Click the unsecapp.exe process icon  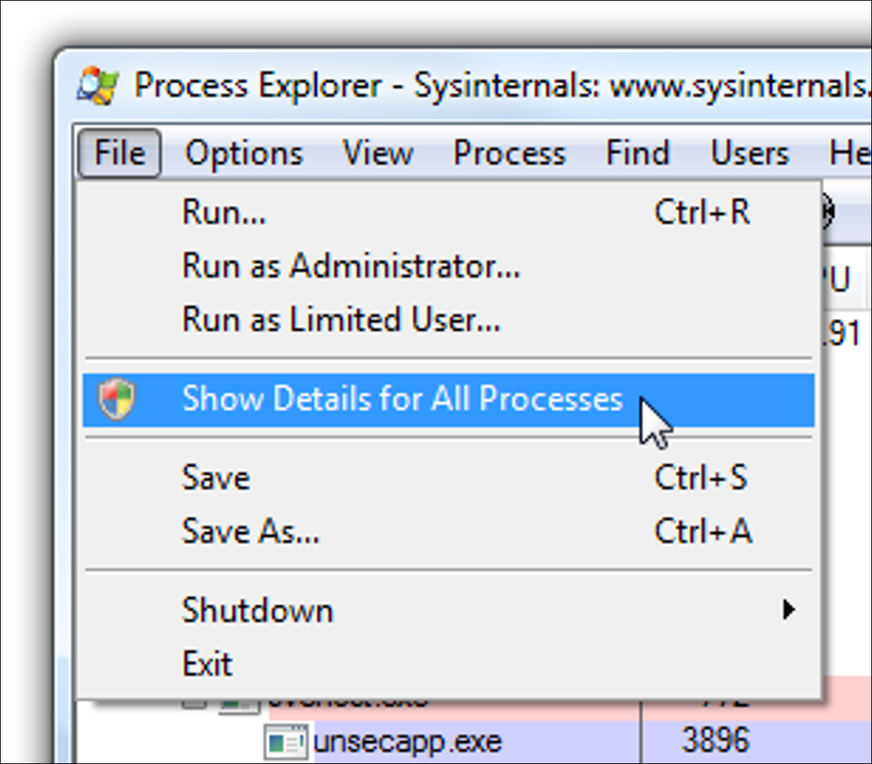[x=286, y=743]
